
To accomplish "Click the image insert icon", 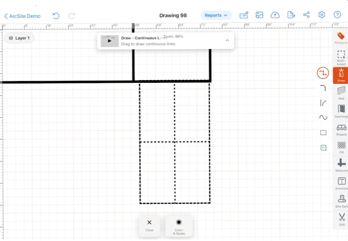I will [x=259, y=15].
